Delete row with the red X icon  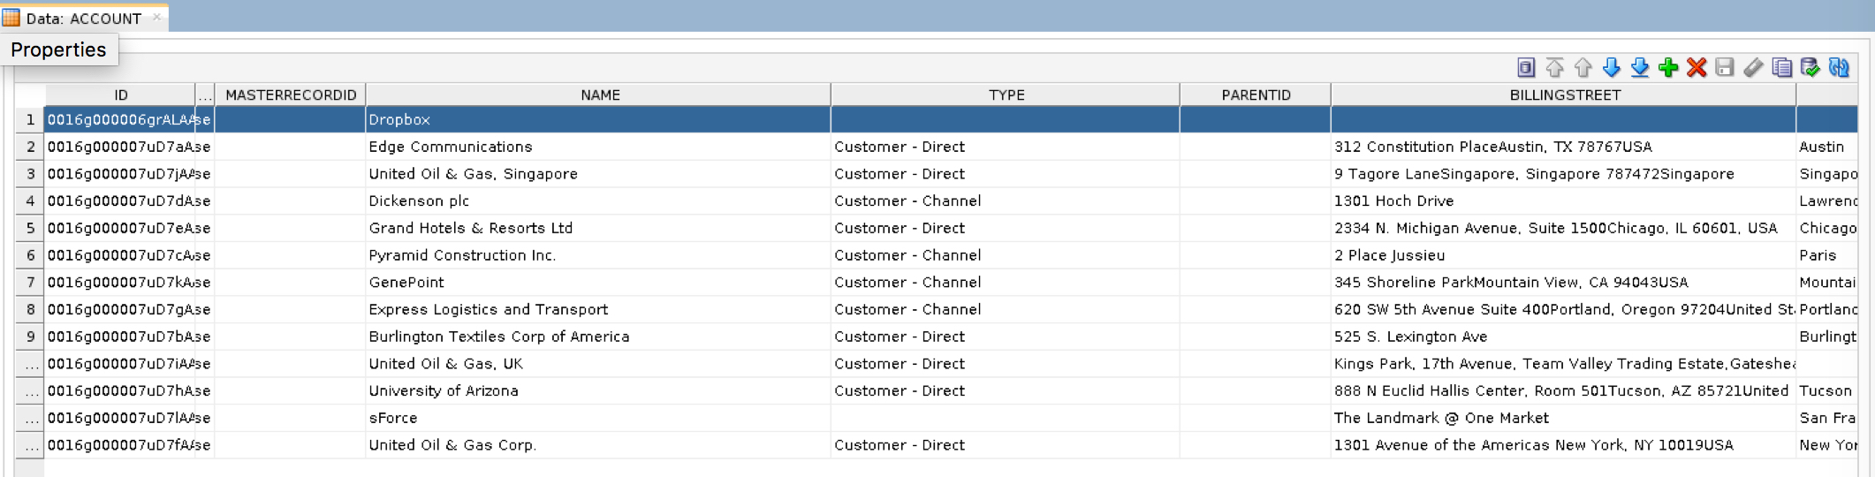pyautogui.click(x=1697, y=68)
